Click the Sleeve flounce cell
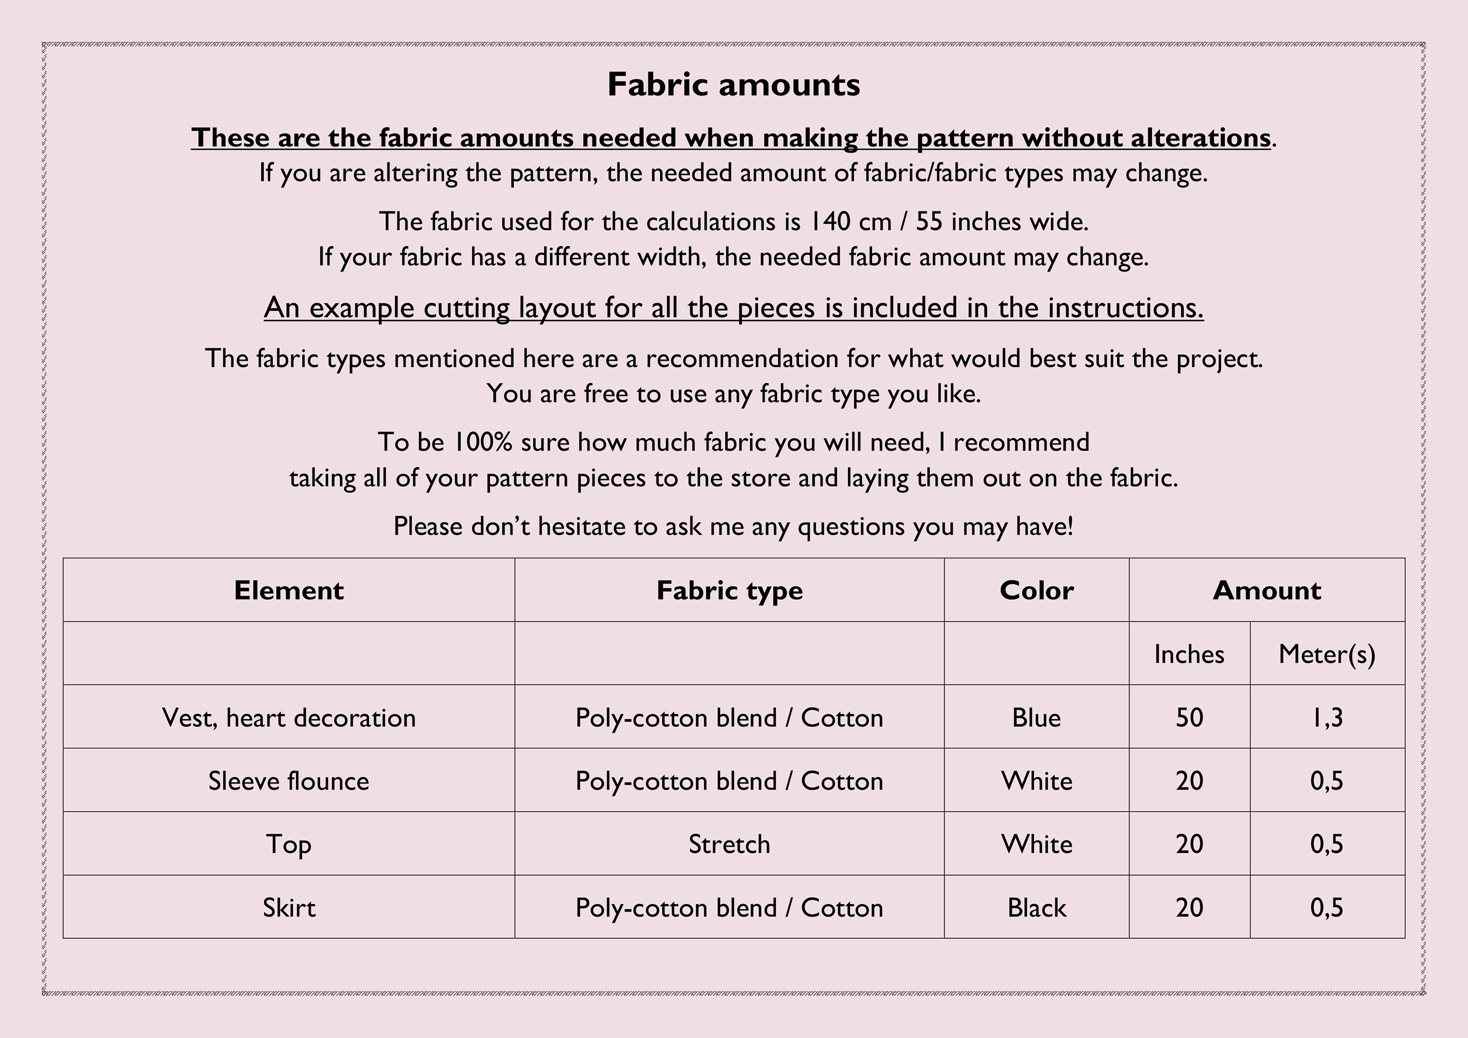This screenshot has width=1468, height=1038. point(289,780)
